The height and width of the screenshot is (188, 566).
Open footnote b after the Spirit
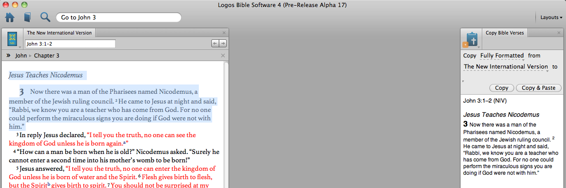point(48,184)
